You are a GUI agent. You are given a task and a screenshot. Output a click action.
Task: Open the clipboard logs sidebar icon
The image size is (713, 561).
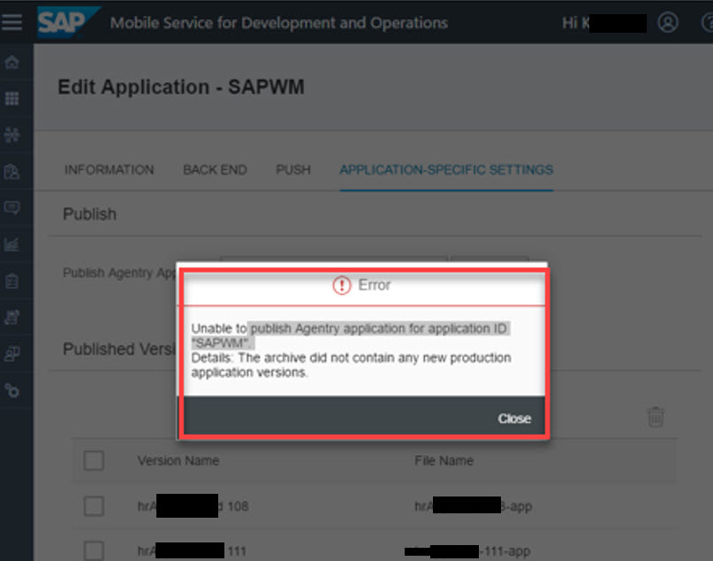click(x=11, y=281)
